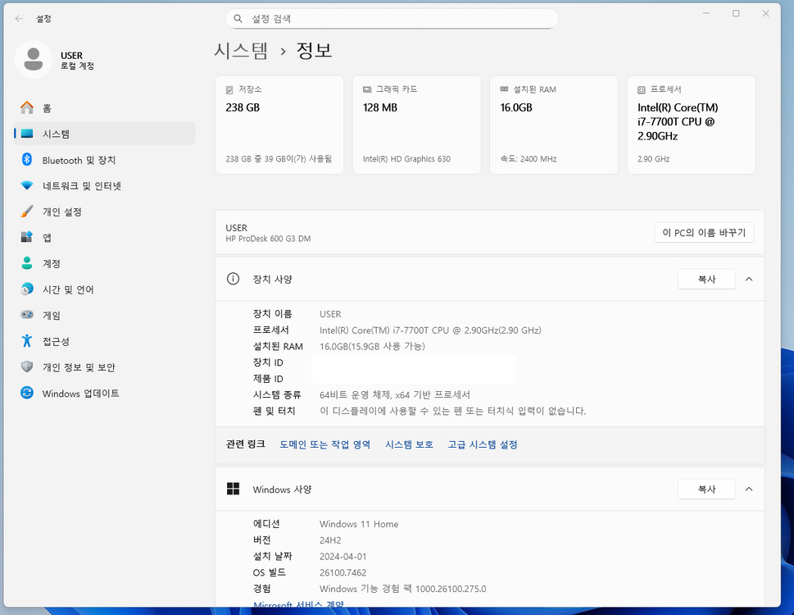The image size is (794, 615).
Task: Select 개인 정보 및 보안 shield icon
Action: click(x=25, y=367)
